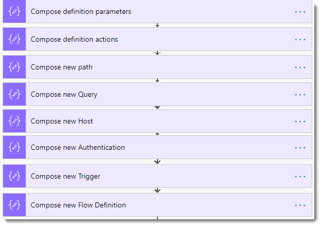Click the Compose new Flow Definition icon
The height and width of the screenshot is (227, 322).
(x=14, y=205)
